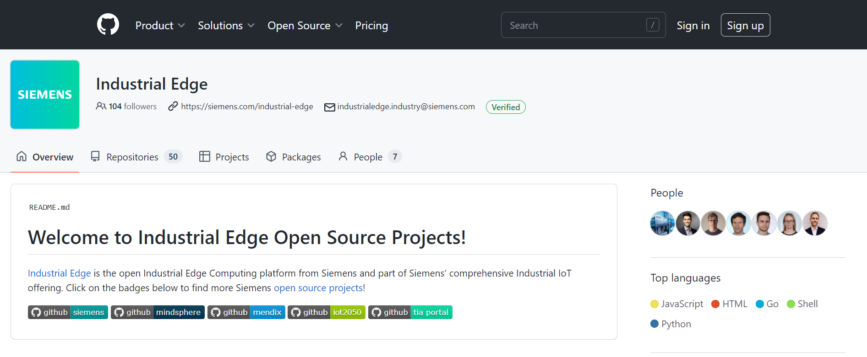This screenshot has width=867, height=357.
Task: Open the third avatar in the People row
Action: 713,223
